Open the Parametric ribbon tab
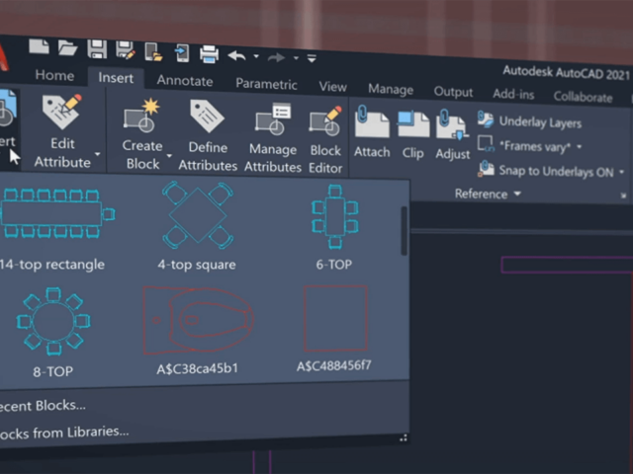633x474 pixels. tap(266, 84)
